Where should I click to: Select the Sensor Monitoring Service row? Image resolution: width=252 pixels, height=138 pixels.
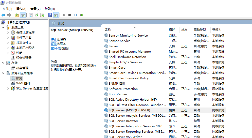165,35
